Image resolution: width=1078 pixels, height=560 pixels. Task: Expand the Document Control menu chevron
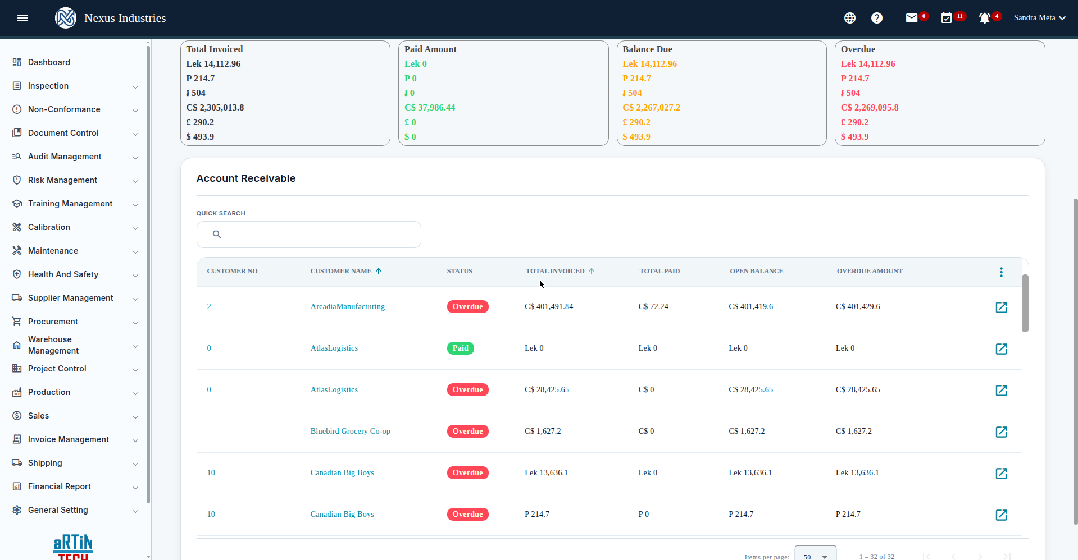pyautogui.click(x=135, y=134)
